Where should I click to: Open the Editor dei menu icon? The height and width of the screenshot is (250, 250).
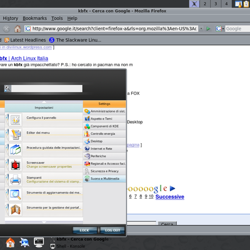15,134
